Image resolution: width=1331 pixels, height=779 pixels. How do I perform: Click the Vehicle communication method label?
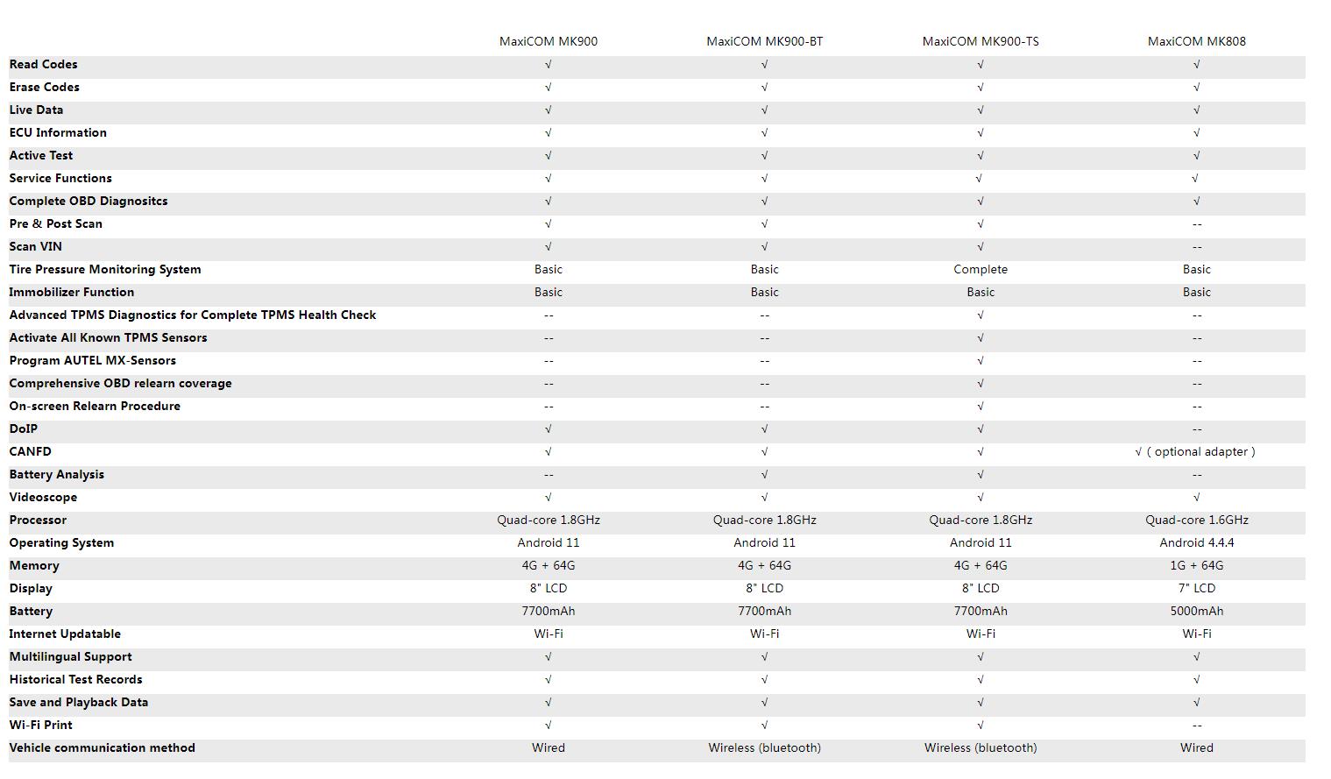[x=103, y=747]
